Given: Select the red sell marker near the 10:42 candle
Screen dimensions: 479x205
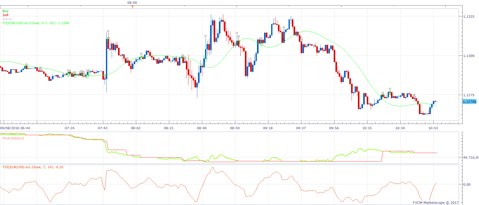Looking at the screenshot, I should click(x=414, y=96).
